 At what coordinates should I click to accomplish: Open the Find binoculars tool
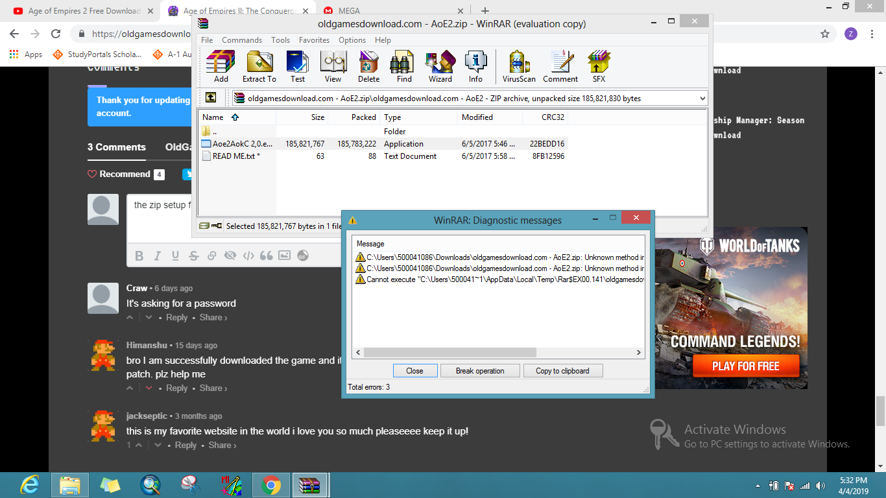point(404,67)
